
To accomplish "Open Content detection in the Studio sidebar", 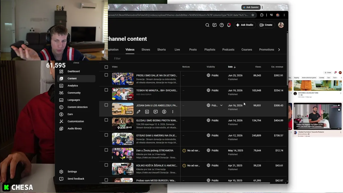I will [x=76, y=107].
